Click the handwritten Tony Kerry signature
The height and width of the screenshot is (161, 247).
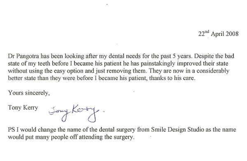pos(77,113)
